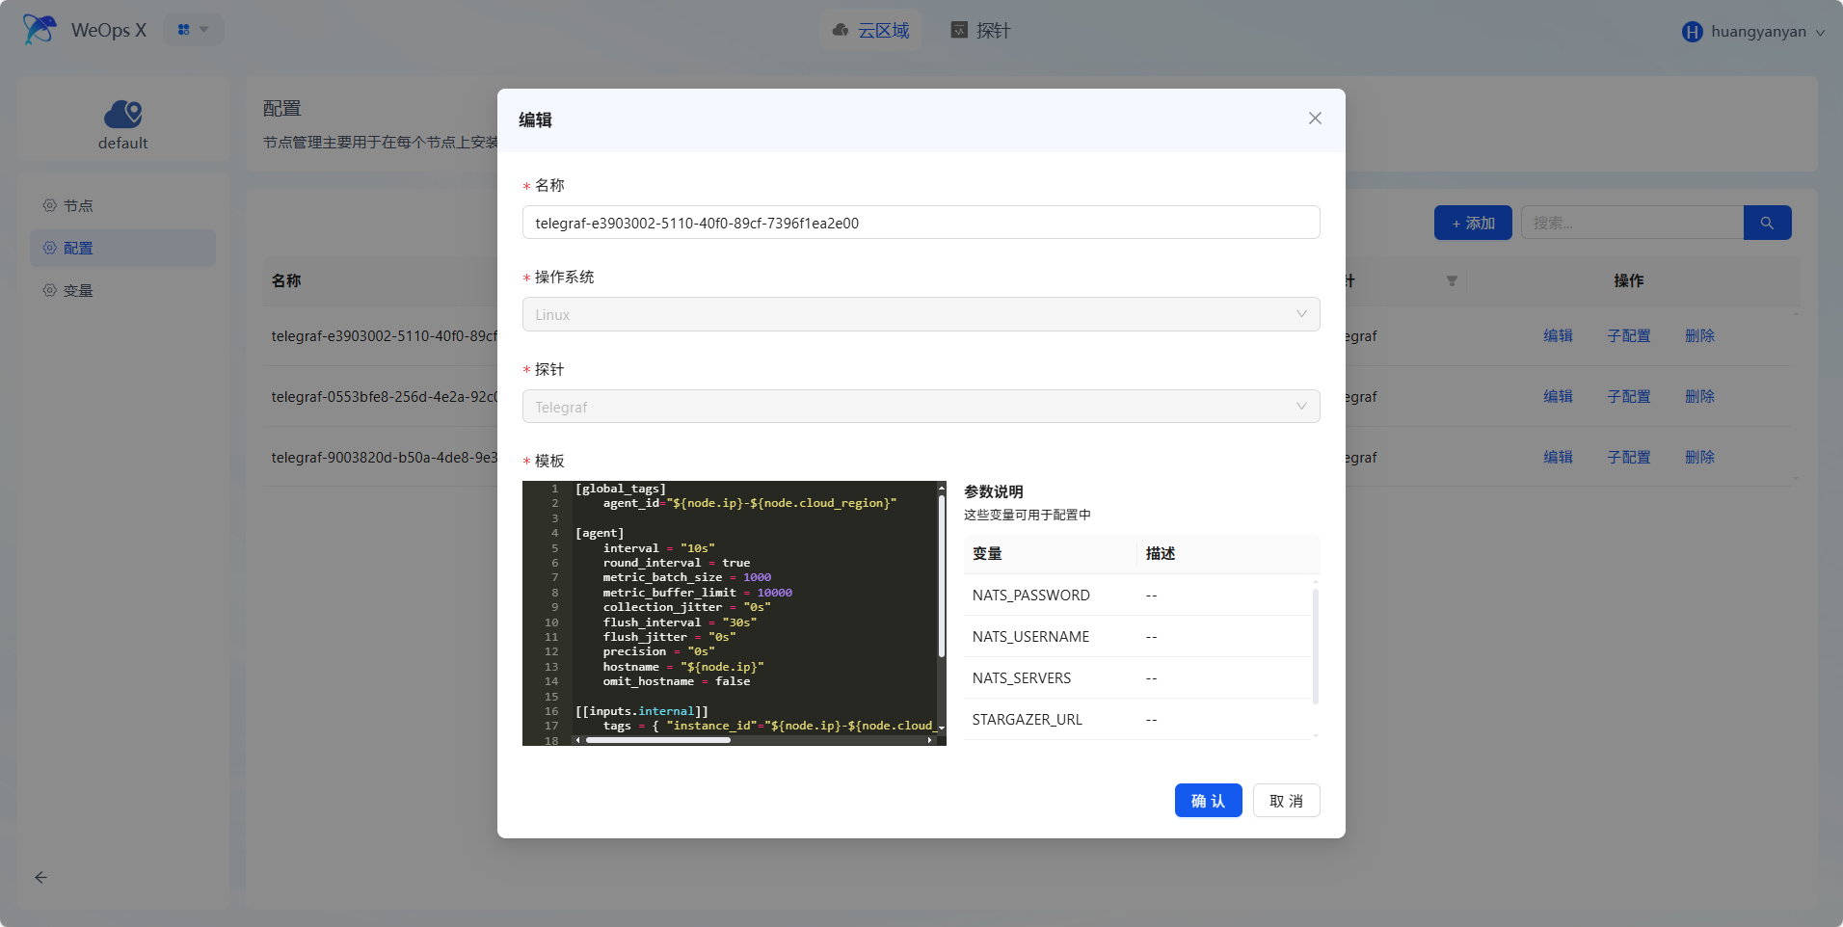
Task: Open the 操作系统 Linux dropdown
Action: [921, 314]
